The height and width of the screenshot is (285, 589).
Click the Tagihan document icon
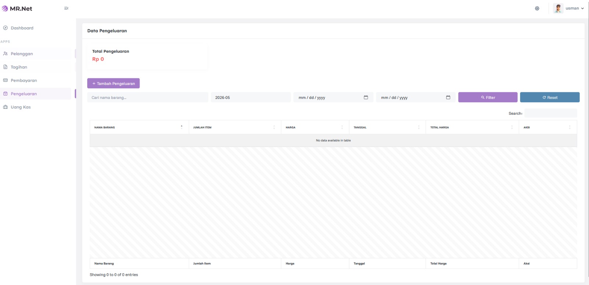pyautogui.click(x=6, y=67)
